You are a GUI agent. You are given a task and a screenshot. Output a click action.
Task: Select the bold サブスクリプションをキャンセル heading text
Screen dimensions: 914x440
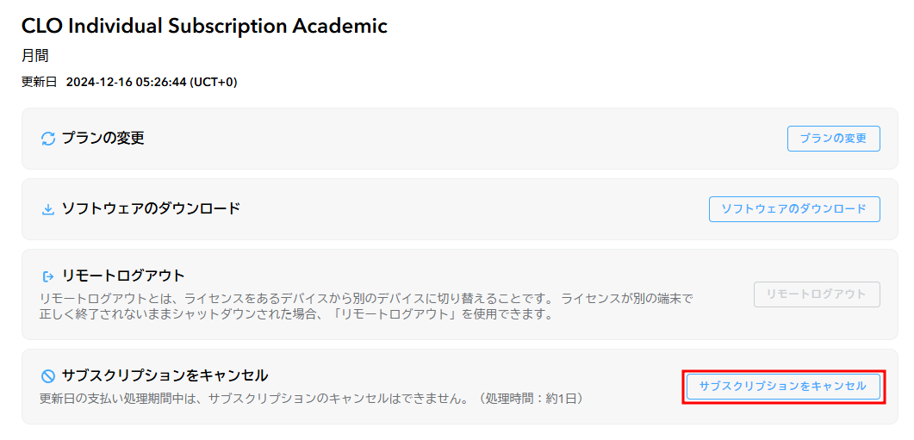[165, 376]
